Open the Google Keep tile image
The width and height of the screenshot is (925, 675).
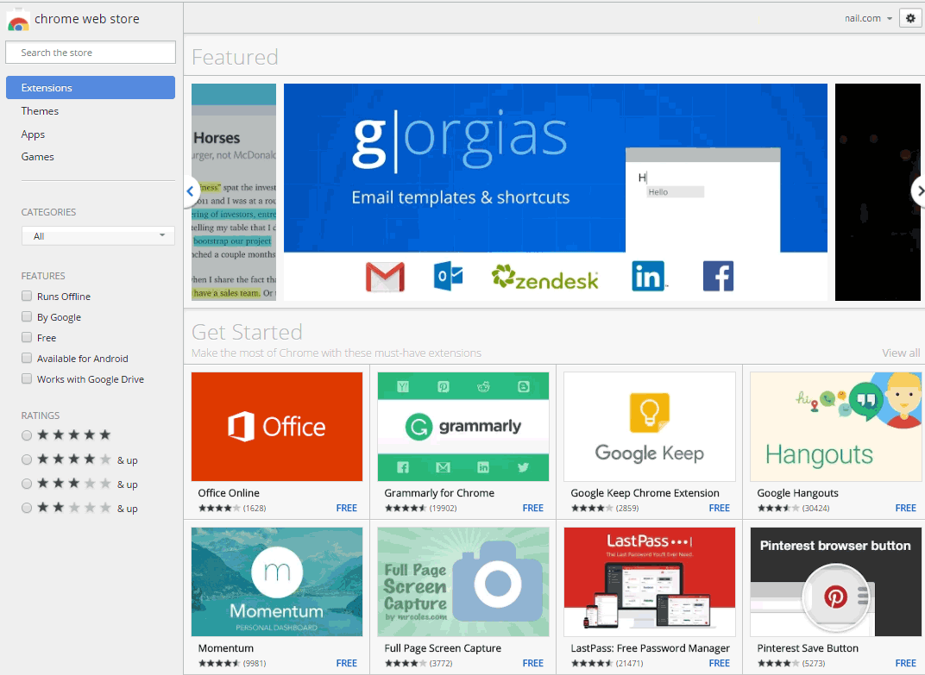point(650,426)
